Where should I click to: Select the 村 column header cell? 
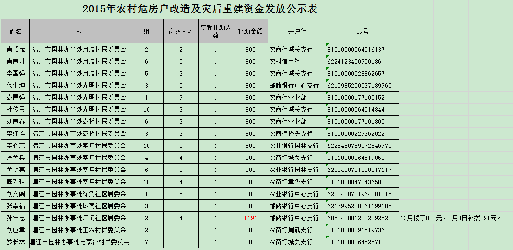point(79,31)
